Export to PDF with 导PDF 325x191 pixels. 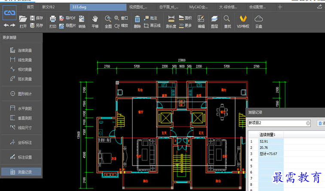[x=67, y=18]
